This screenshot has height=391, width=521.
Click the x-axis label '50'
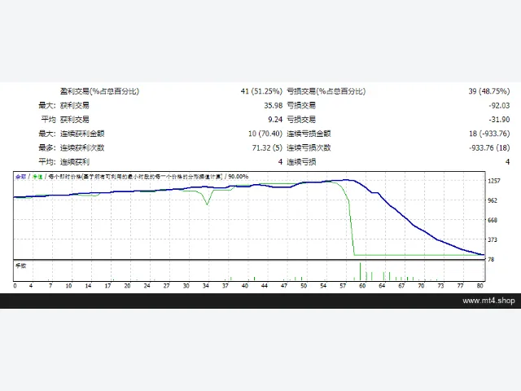(304, 286)
